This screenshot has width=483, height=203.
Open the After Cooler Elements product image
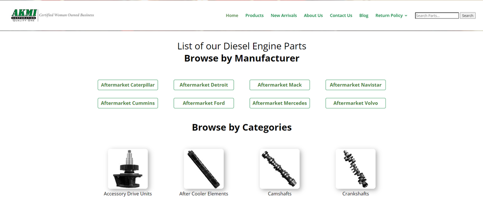[x=204, y=169]
